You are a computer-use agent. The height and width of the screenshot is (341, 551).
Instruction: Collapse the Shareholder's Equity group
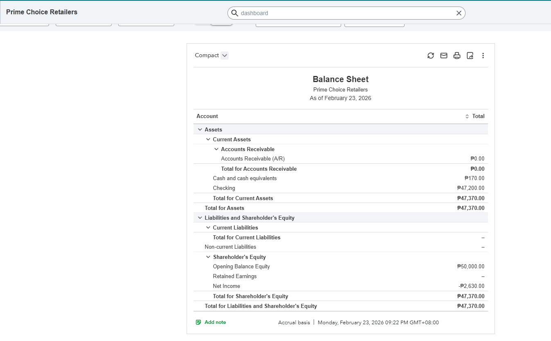tap(208, 257)
